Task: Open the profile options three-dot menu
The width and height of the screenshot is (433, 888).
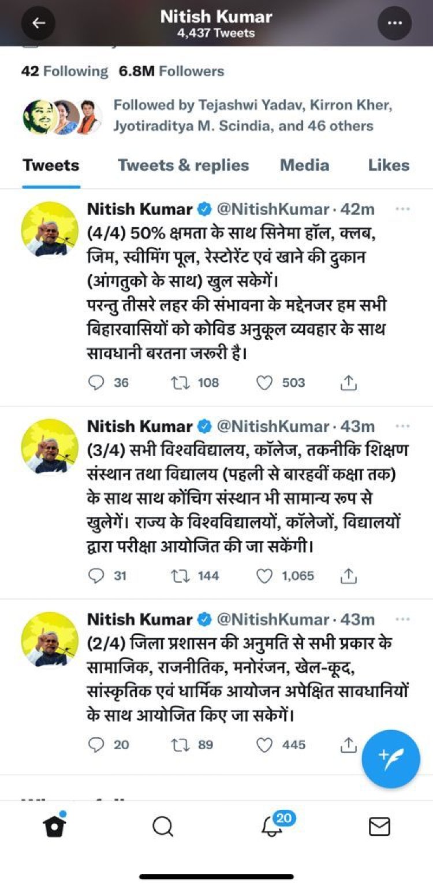Action: click(394, 23)
